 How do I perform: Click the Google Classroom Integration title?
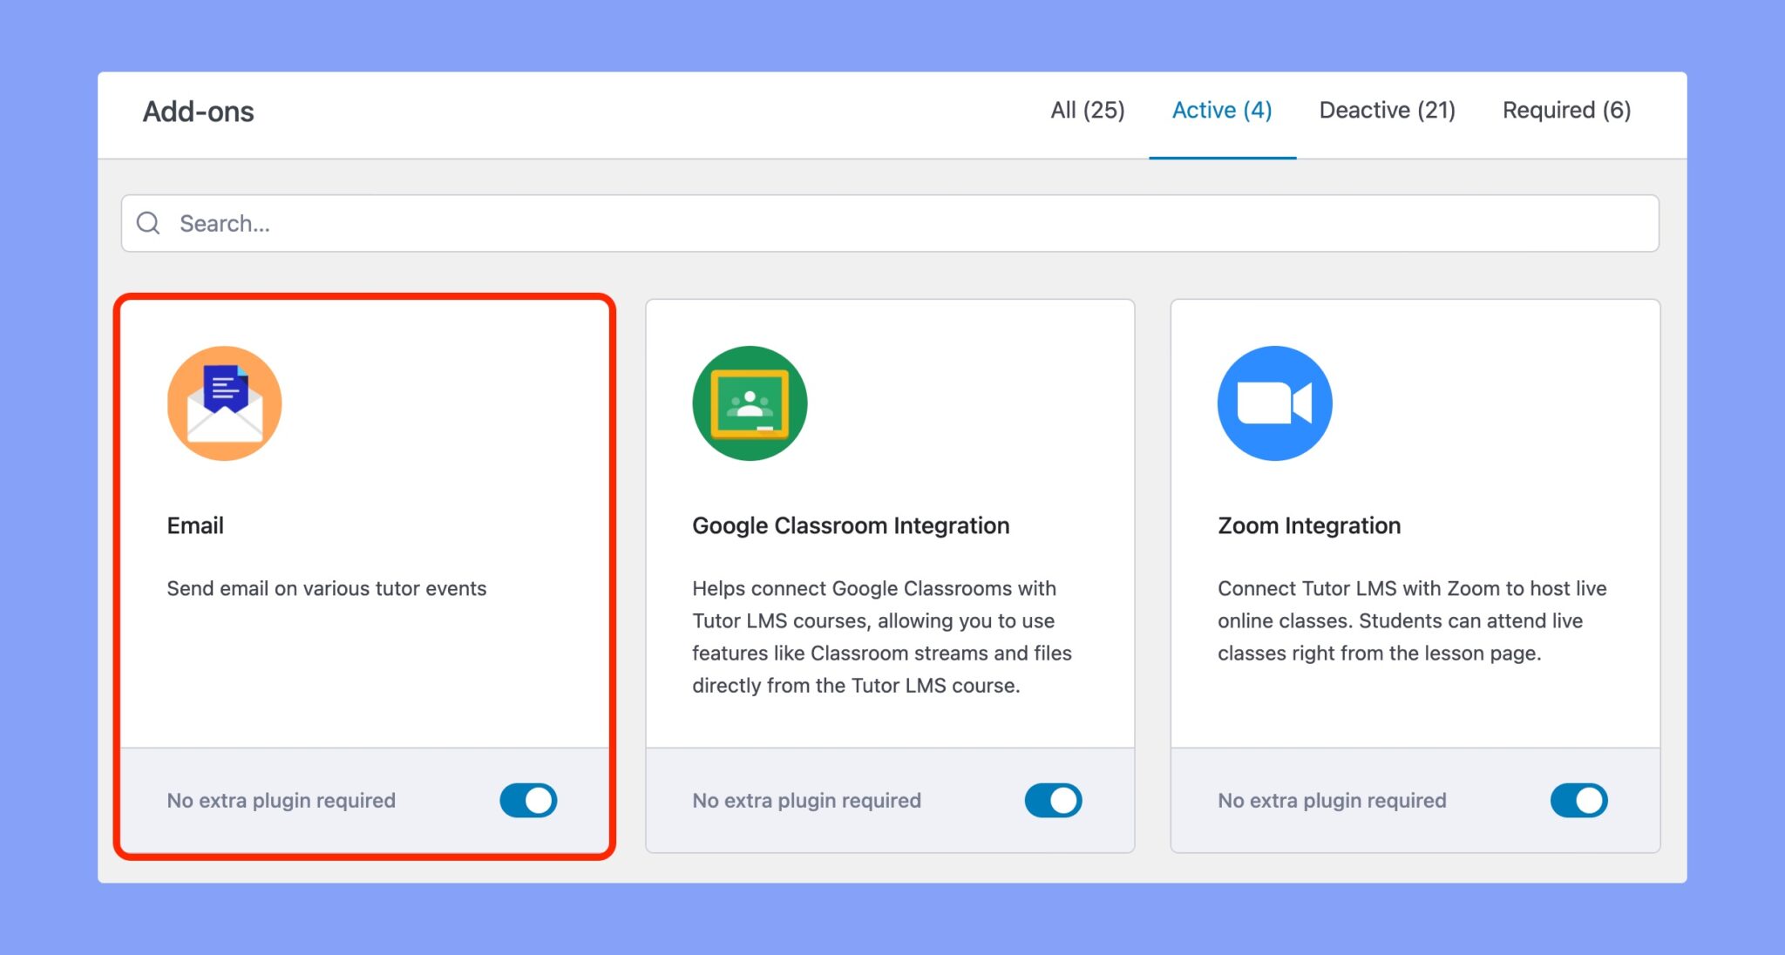pyautogui.click(x=851, y=525)
